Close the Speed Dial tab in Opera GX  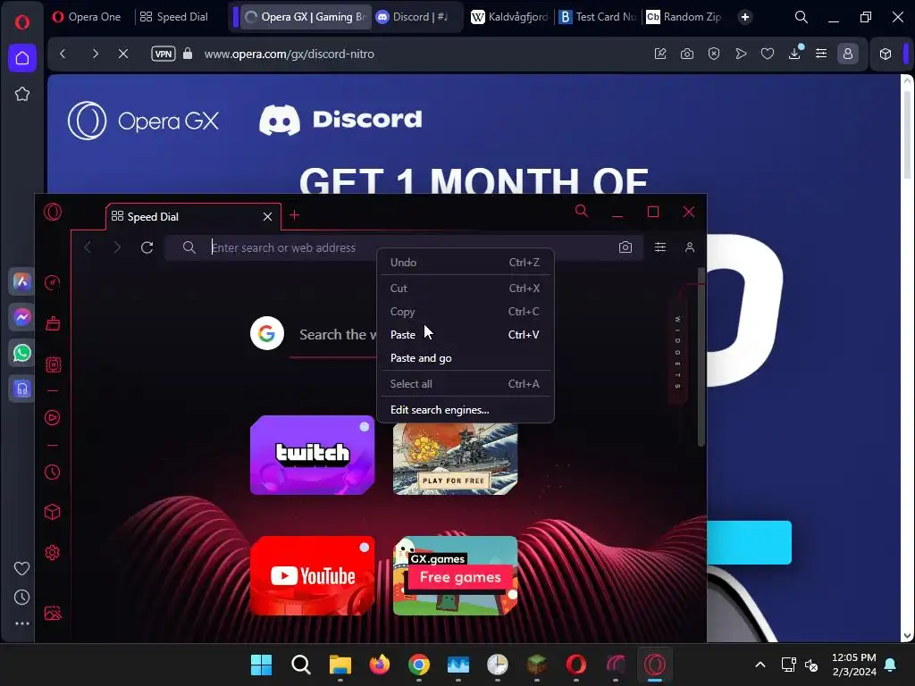(267, 216)
